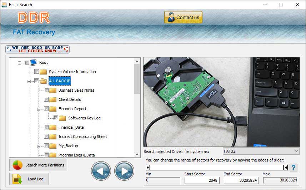Select the Financial Report label
306x190 pixels.
pos(72,109)
